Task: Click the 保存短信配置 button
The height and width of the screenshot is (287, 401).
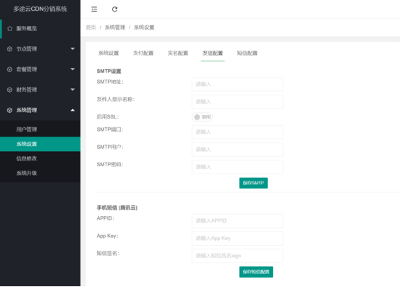Action: (256, 272)
